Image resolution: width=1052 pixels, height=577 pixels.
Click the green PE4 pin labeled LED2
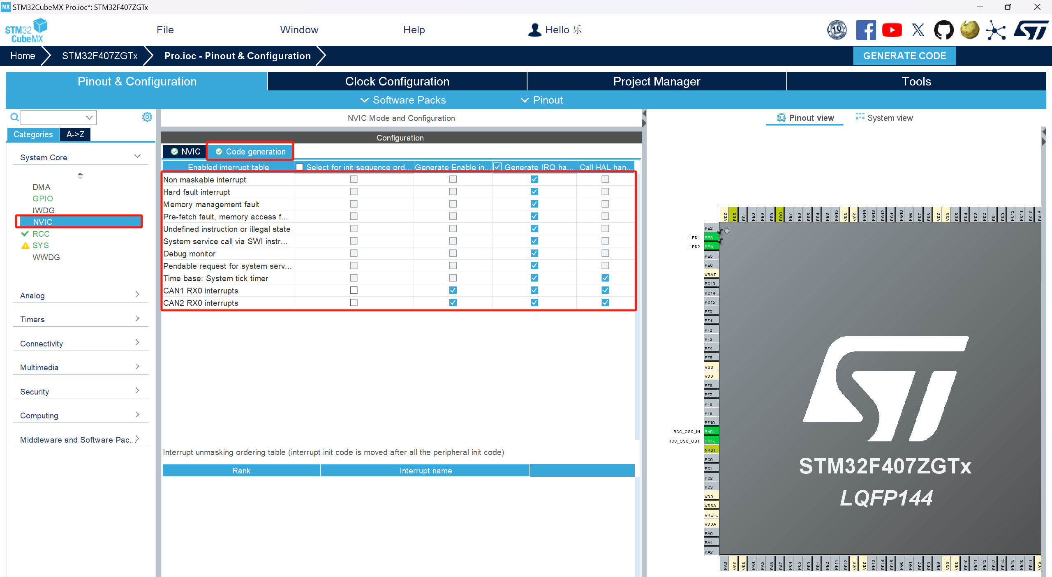pos(711,247)
